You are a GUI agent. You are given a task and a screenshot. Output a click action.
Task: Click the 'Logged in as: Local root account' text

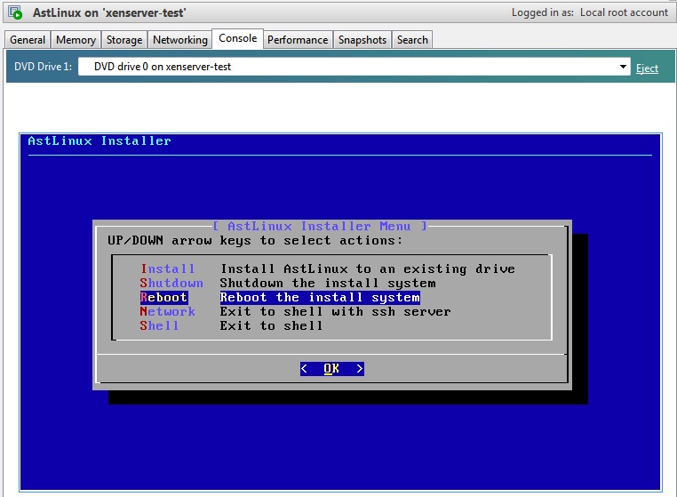click(x=590, y=12)
